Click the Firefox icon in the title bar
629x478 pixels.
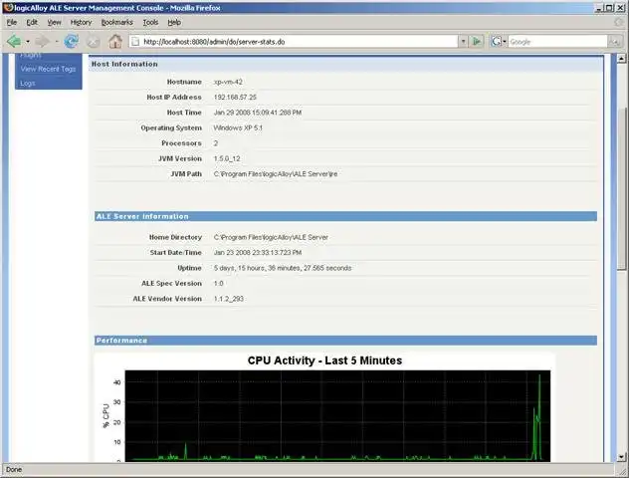(8, 8)
